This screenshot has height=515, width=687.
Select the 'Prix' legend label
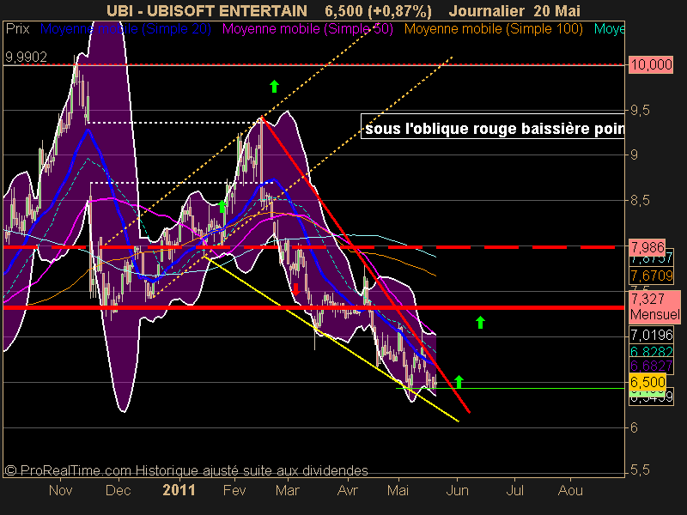pos(17,29)
